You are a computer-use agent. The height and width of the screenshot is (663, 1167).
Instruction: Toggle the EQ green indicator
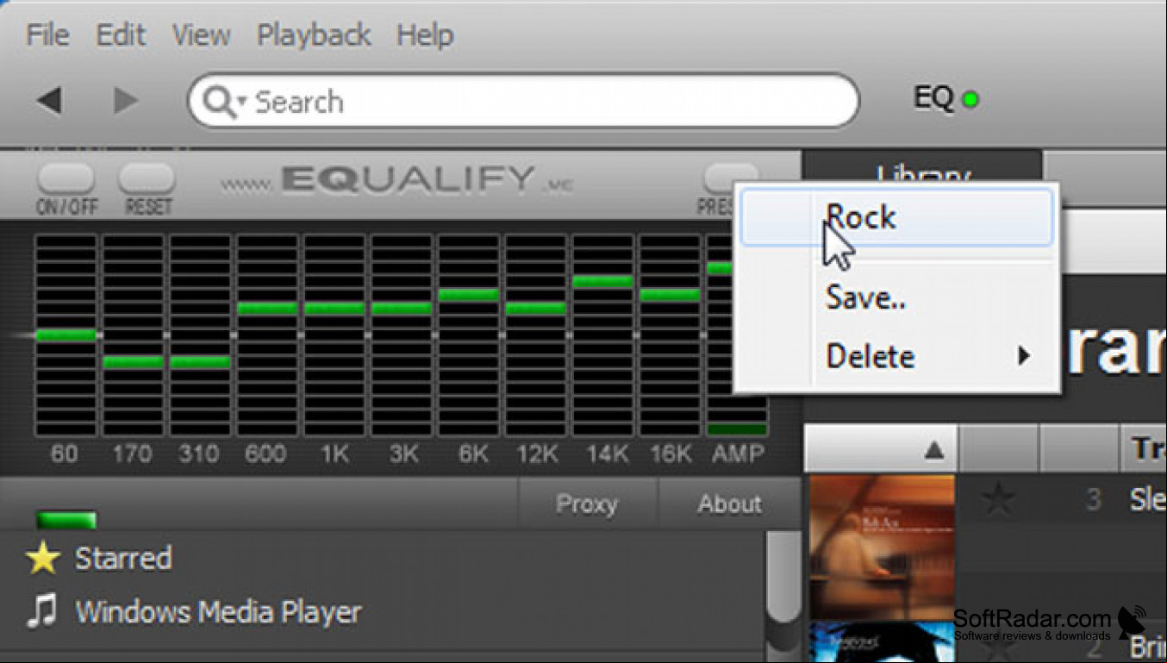(x=970, y=100)
